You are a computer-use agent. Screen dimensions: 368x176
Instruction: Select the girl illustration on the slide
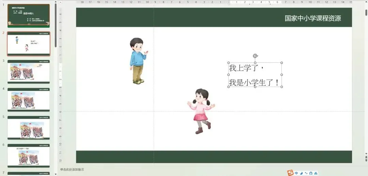click(x=201, y=111)
